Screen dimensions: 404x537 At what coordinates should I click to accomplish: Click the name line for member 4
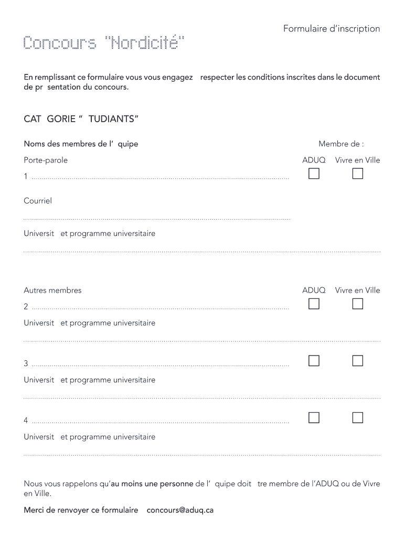click(x=160, y=421)
